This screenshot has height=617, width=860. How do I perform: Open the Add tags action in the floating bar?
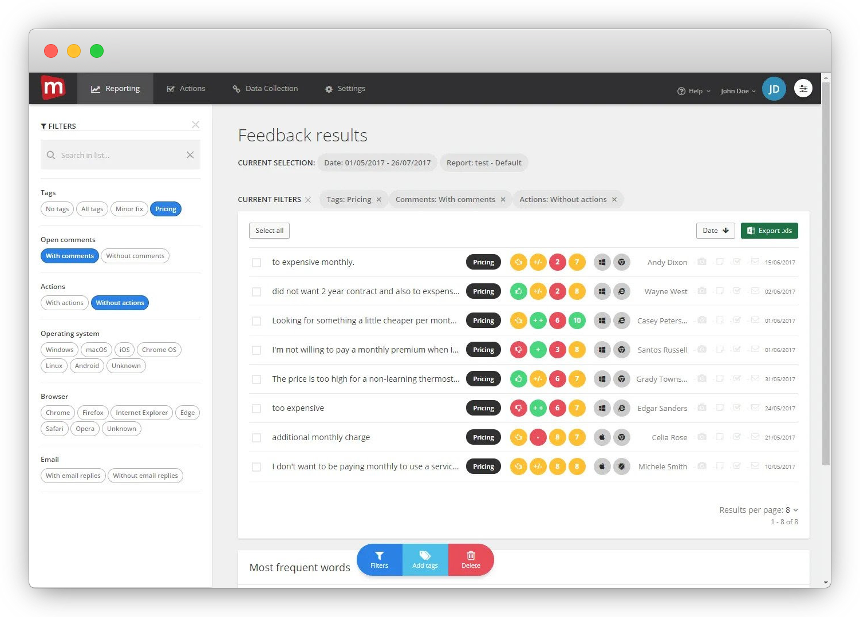click(x=425, y=560)
